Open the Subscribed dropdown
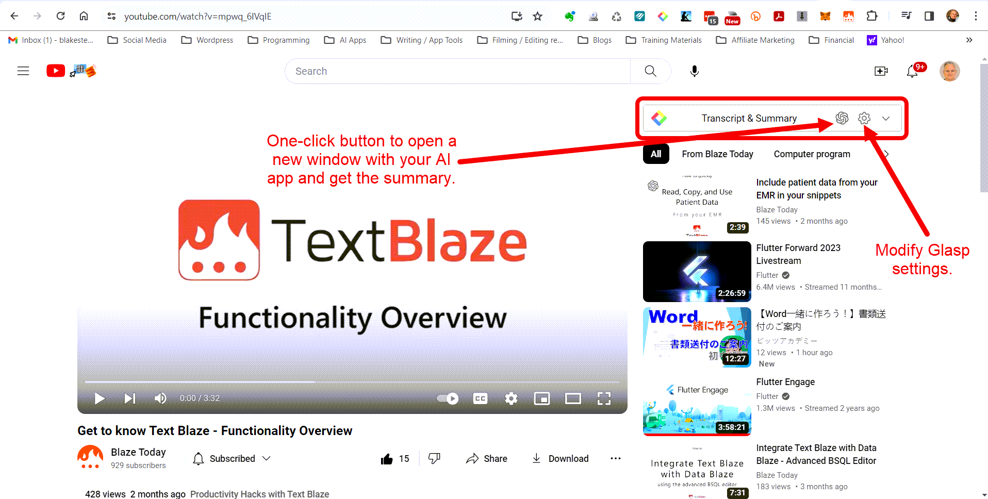The image size is (988, 499). [x=231, y=458]
